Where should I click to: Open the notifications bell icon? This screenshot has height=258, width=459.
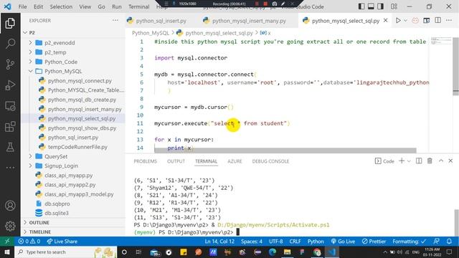pyautogui.click(x=449, y=242)
